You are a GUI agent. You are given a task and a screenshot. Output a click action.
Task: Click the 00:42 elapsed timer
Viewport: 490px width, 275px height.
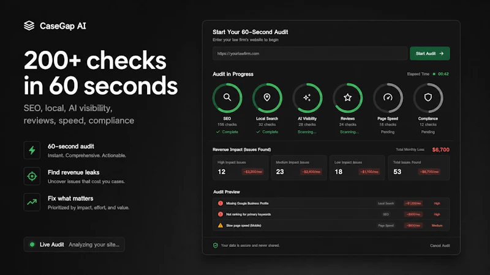click(443, 74)
